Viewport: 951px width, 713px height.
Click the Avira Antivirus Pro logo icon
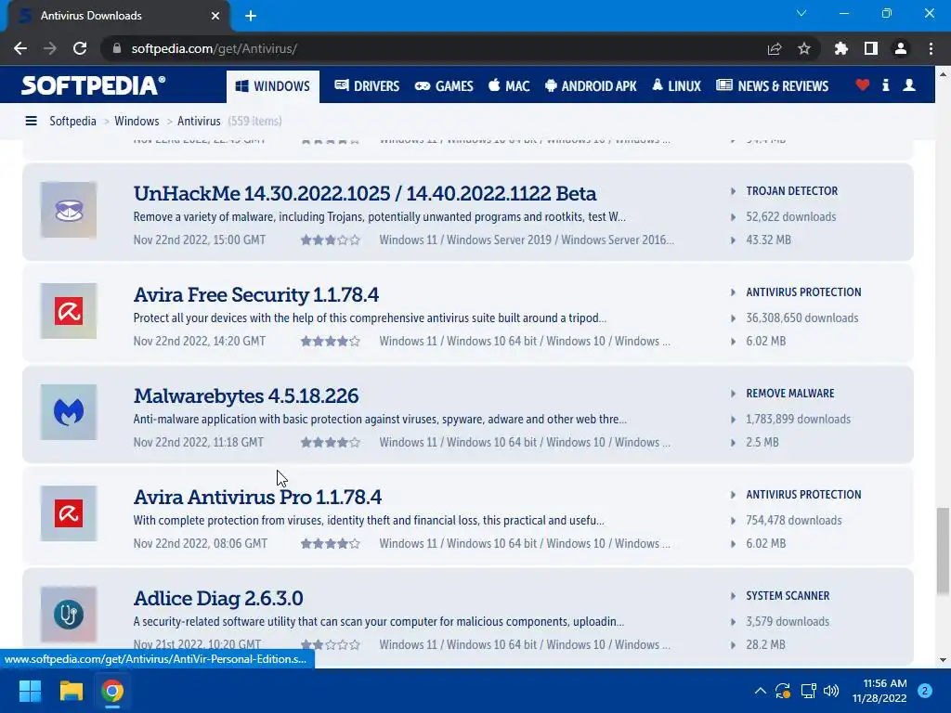point(69,513)
